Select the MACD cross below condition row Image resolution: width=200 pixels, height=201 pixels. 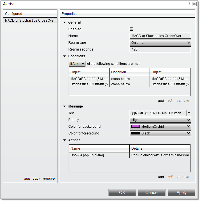(120, 79)
